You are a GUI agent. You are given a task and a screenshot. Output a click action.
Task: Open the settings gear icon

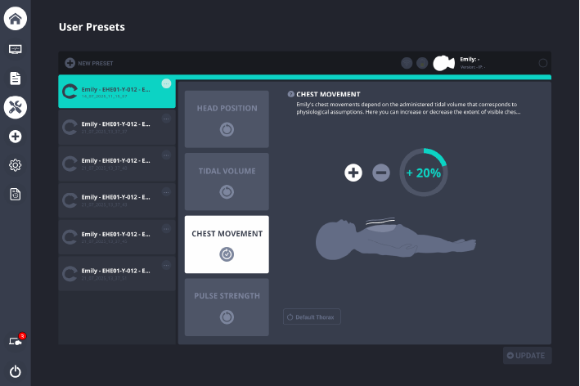tap(16, 165)
